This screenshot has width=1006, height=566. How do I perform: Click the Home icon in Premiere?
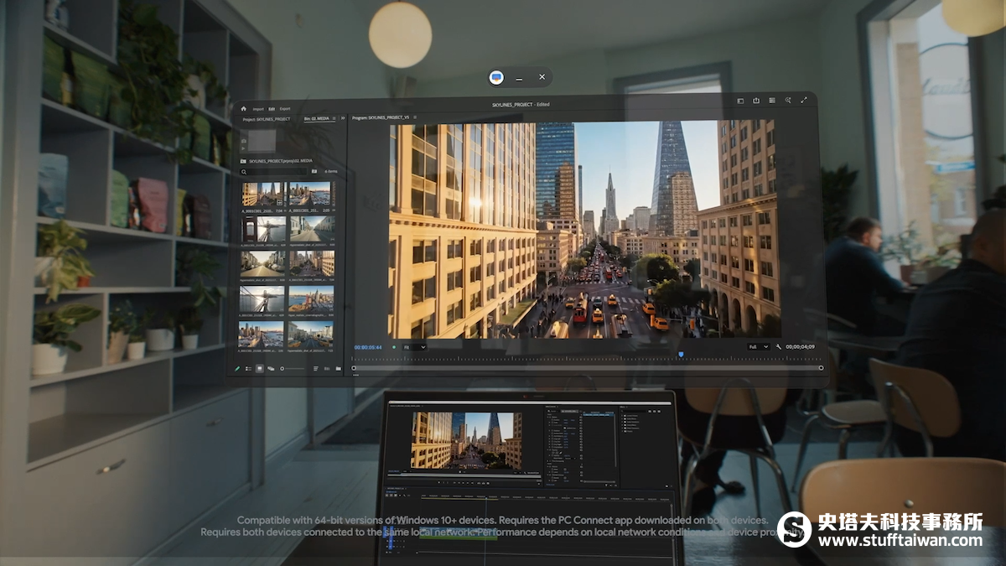(x=243, y=108)
